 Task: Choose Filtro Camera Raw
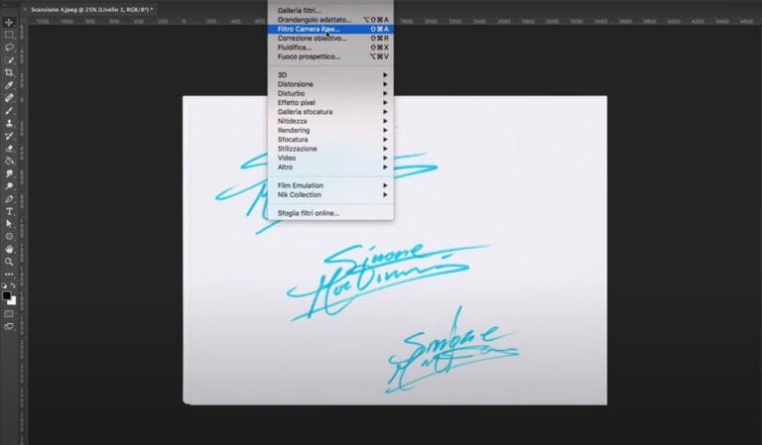pos(330,29)
